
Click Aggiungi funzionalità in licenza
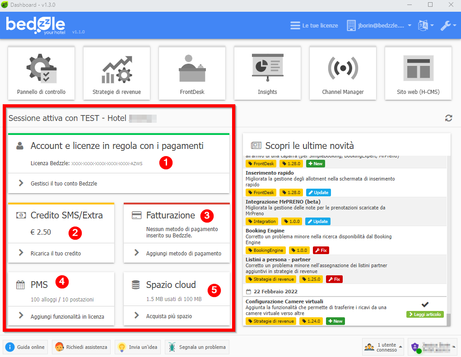tap(61, 316)
